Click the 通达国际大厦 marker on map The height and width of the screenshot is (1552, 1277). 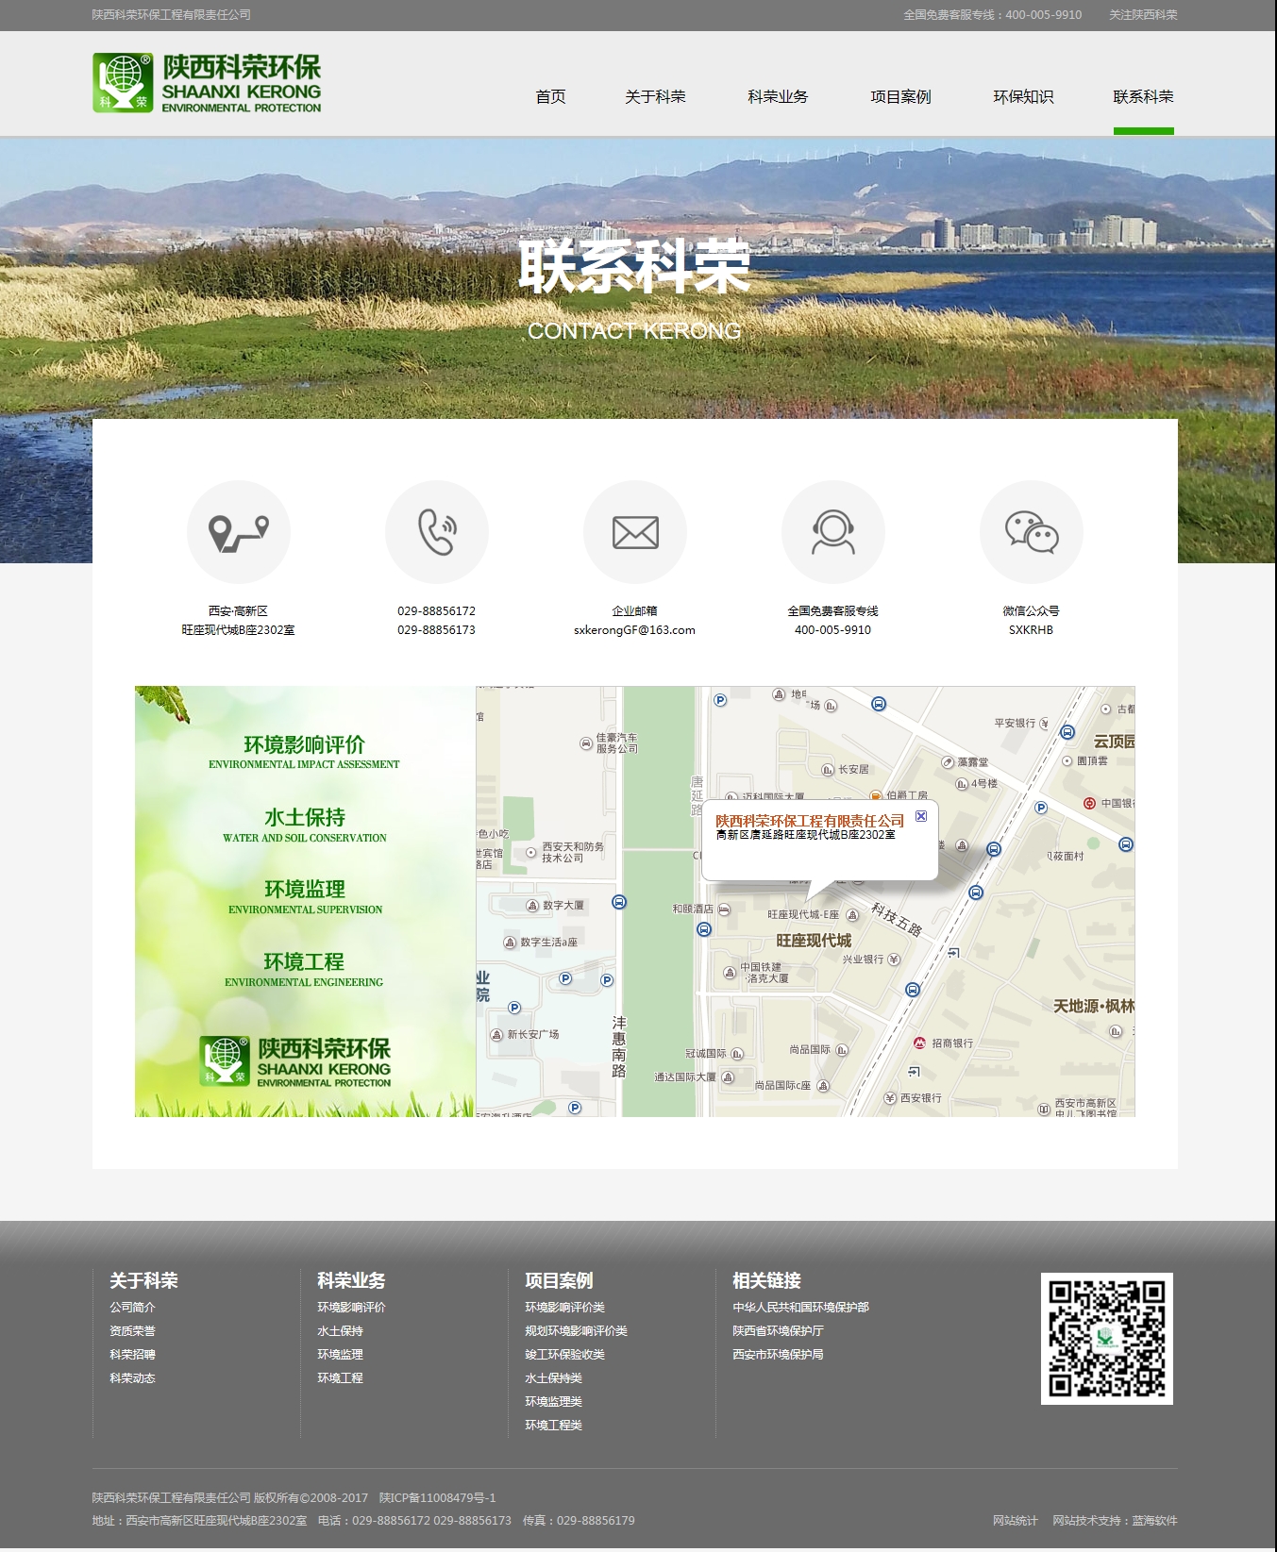pyautogui.click(x=728, y=1077)
